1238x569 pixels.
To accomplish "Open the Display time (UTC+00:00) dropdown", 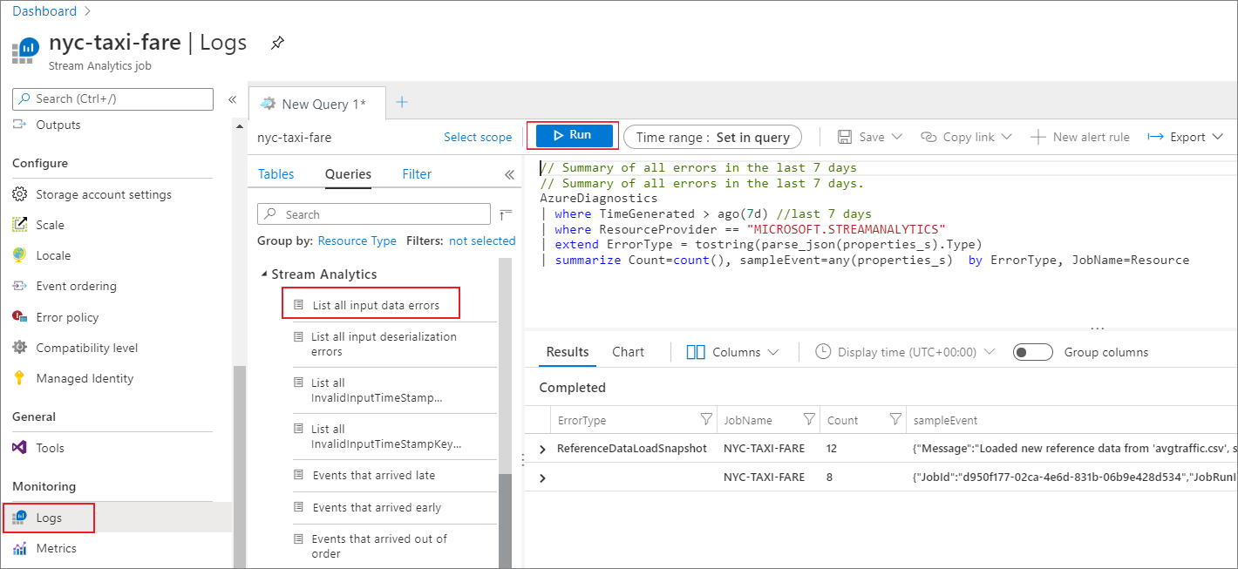I will coord(904,351).
